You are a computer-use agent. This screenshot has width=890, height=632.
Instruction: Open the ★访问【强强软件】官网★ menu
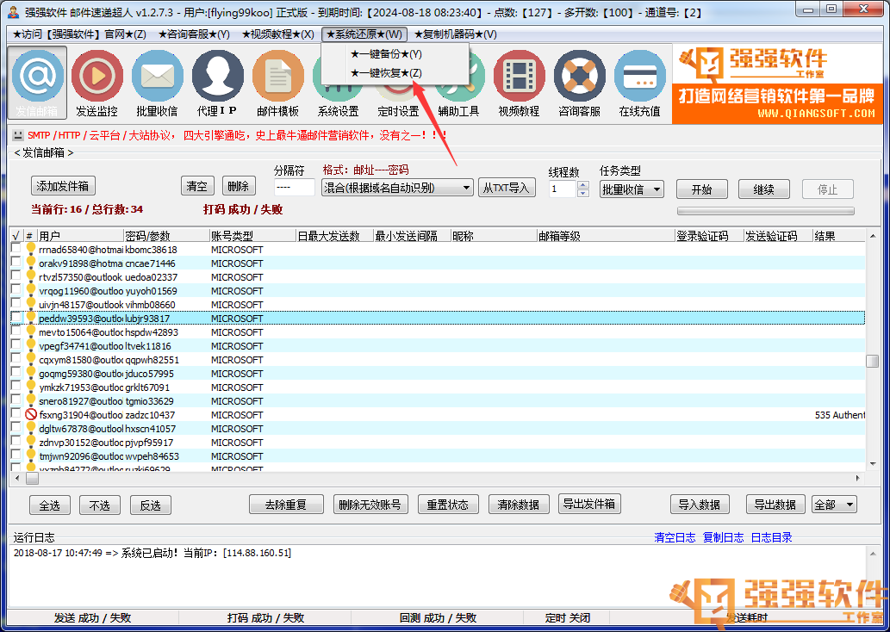point(79,34)
